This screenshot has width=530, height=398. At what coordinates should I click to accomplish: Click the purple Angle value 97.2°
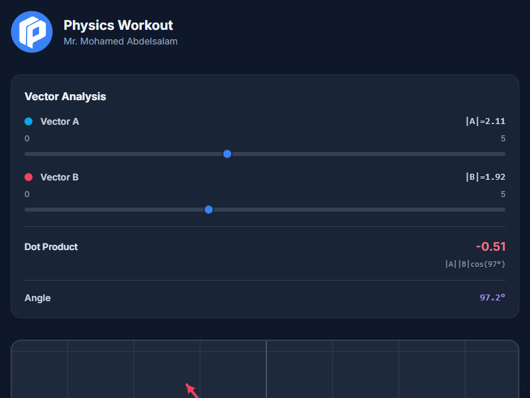pos(492,297)
